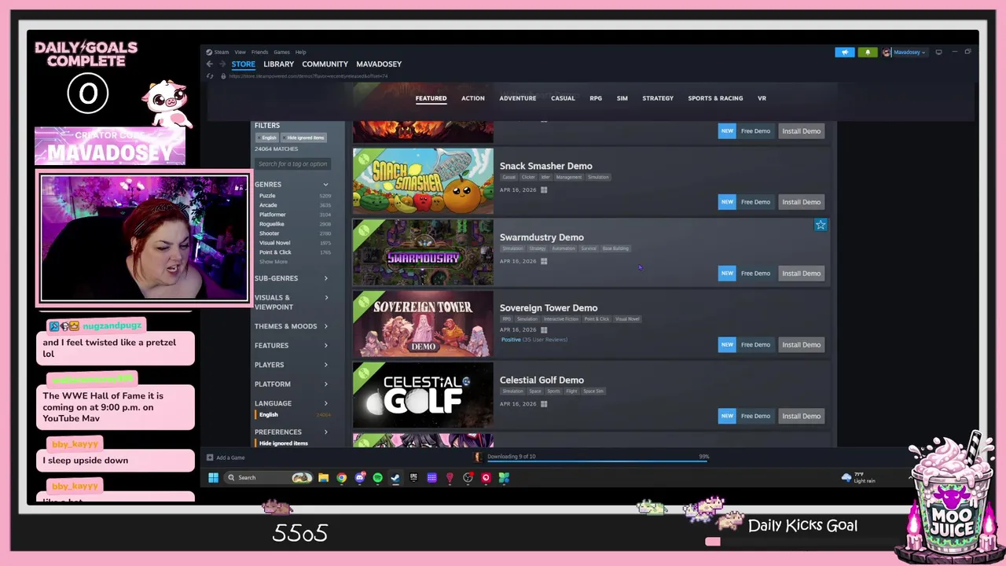Click the Steam Big Picture monitor icon

pos(938,53)
